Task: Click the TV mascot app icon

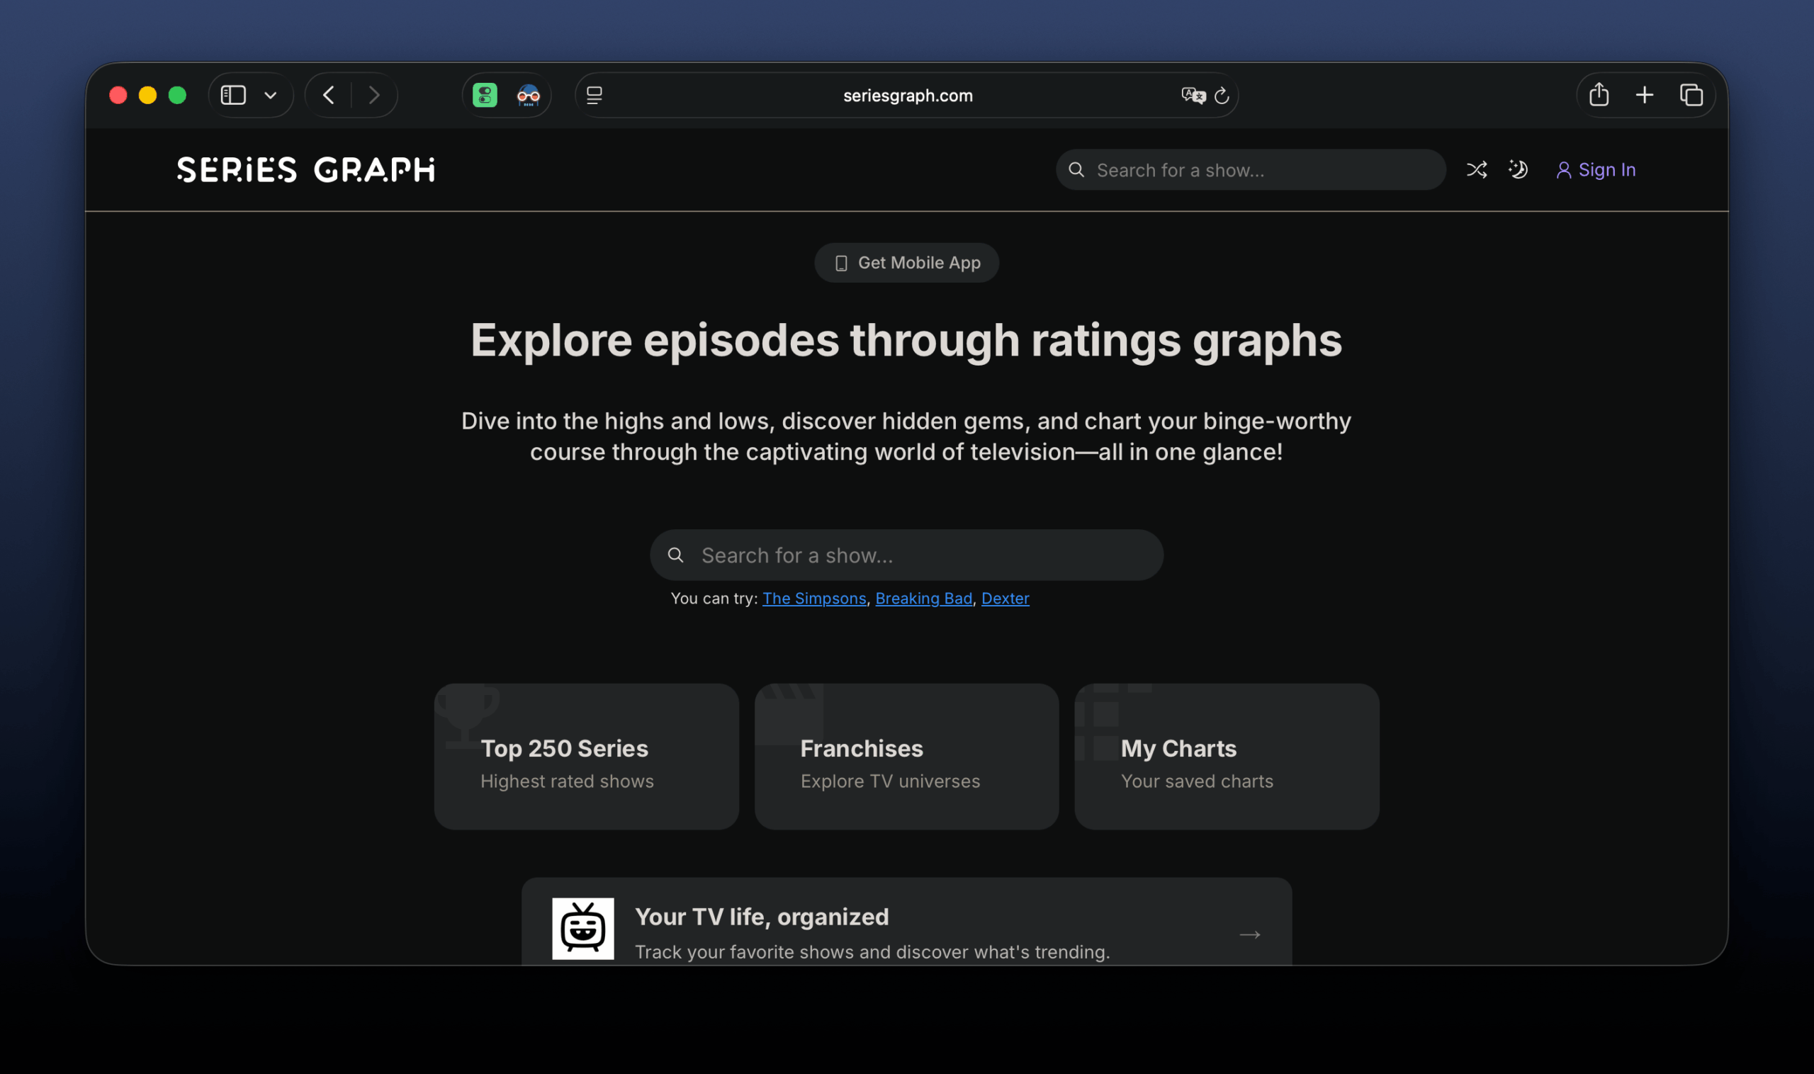Action: click(x=582, y=929)
